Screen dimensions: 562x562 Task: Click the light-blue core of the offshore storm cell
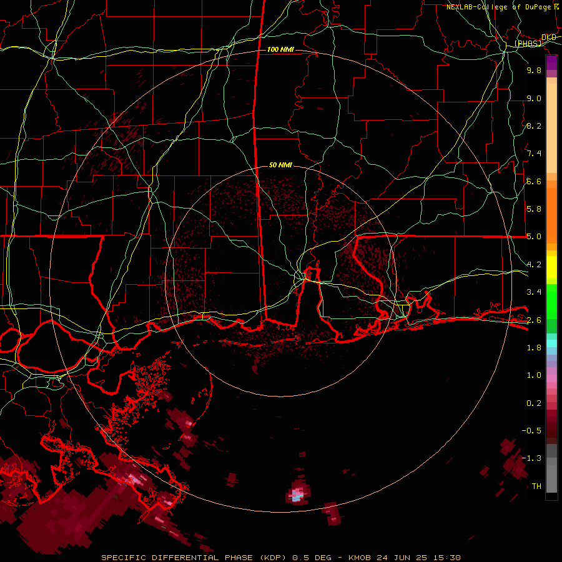[x=296, y=498]
